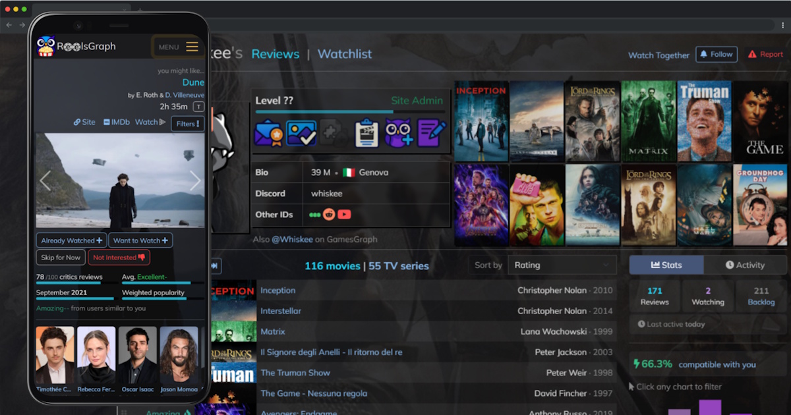Open Matrix in the reviews list
This screenshot has height=415, width=791.
click(x=273, y=331)
